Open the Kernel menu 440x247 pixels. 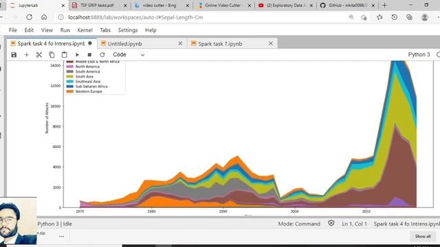[85, 30]
